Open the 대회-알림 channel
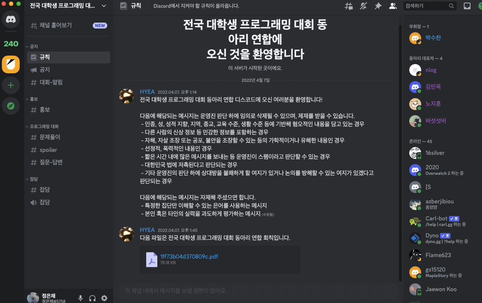The image size is (482, 303). point(69,82)
